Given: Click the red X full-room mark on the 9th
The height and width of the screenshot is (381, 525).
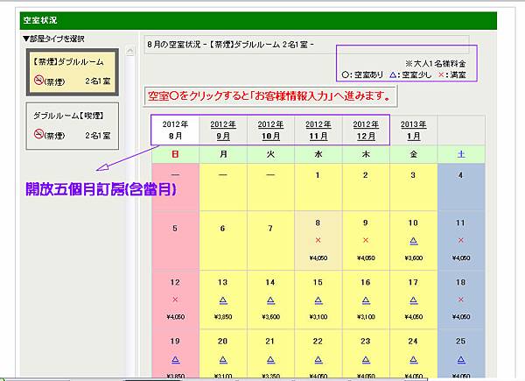Looking at the screenshot, I should (x=366, y=240).
